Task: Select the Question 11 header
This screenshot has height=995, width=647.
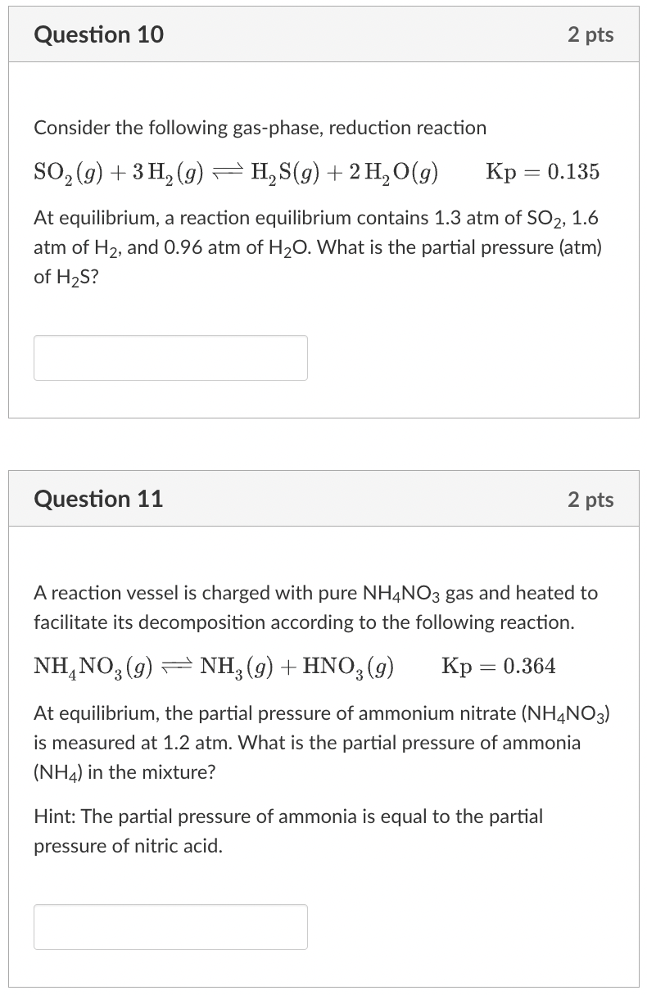Action: (x=98, y=499)
